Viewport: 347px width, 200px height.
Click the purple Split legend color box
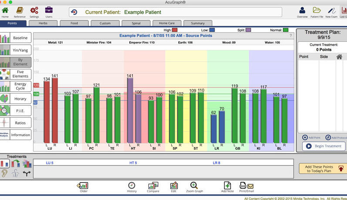point(248,30)
